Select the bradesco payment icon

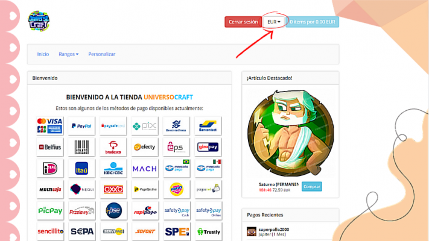click(113, 147)
